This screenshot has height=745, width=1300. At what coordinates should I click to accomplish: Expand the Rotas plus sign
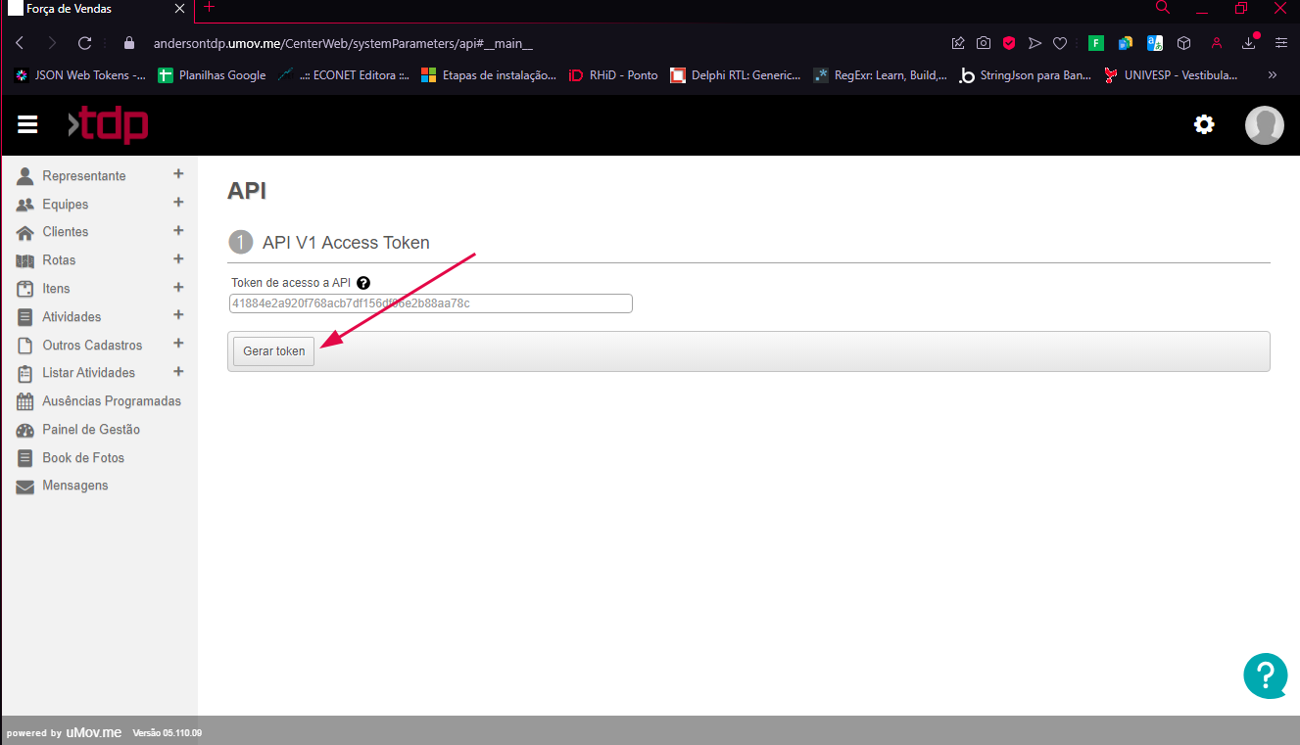(x=178, y=259)
